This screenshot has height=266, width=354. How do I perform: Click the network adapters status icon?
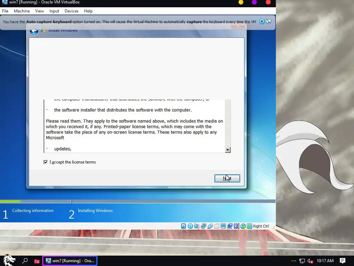tap(203, 226)
